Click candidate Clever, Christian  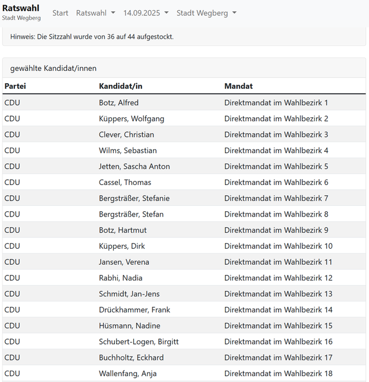click(126, 134)
